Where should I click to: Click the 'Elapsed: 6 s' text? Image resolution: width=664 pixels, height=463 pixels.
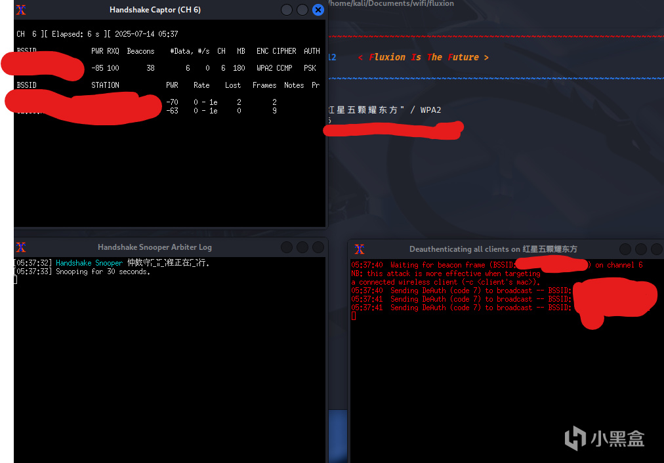coord(75,34)
